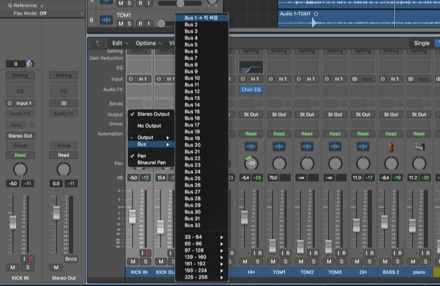This screenshot has height=286, width=440.
Task: Mute the HH mixer channel
Action: 245,262
